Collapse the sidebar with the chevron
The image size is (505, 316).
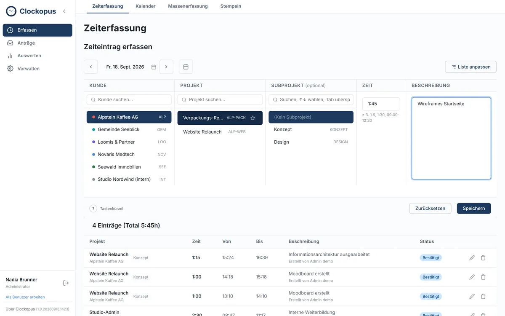(x=64, y=11)
